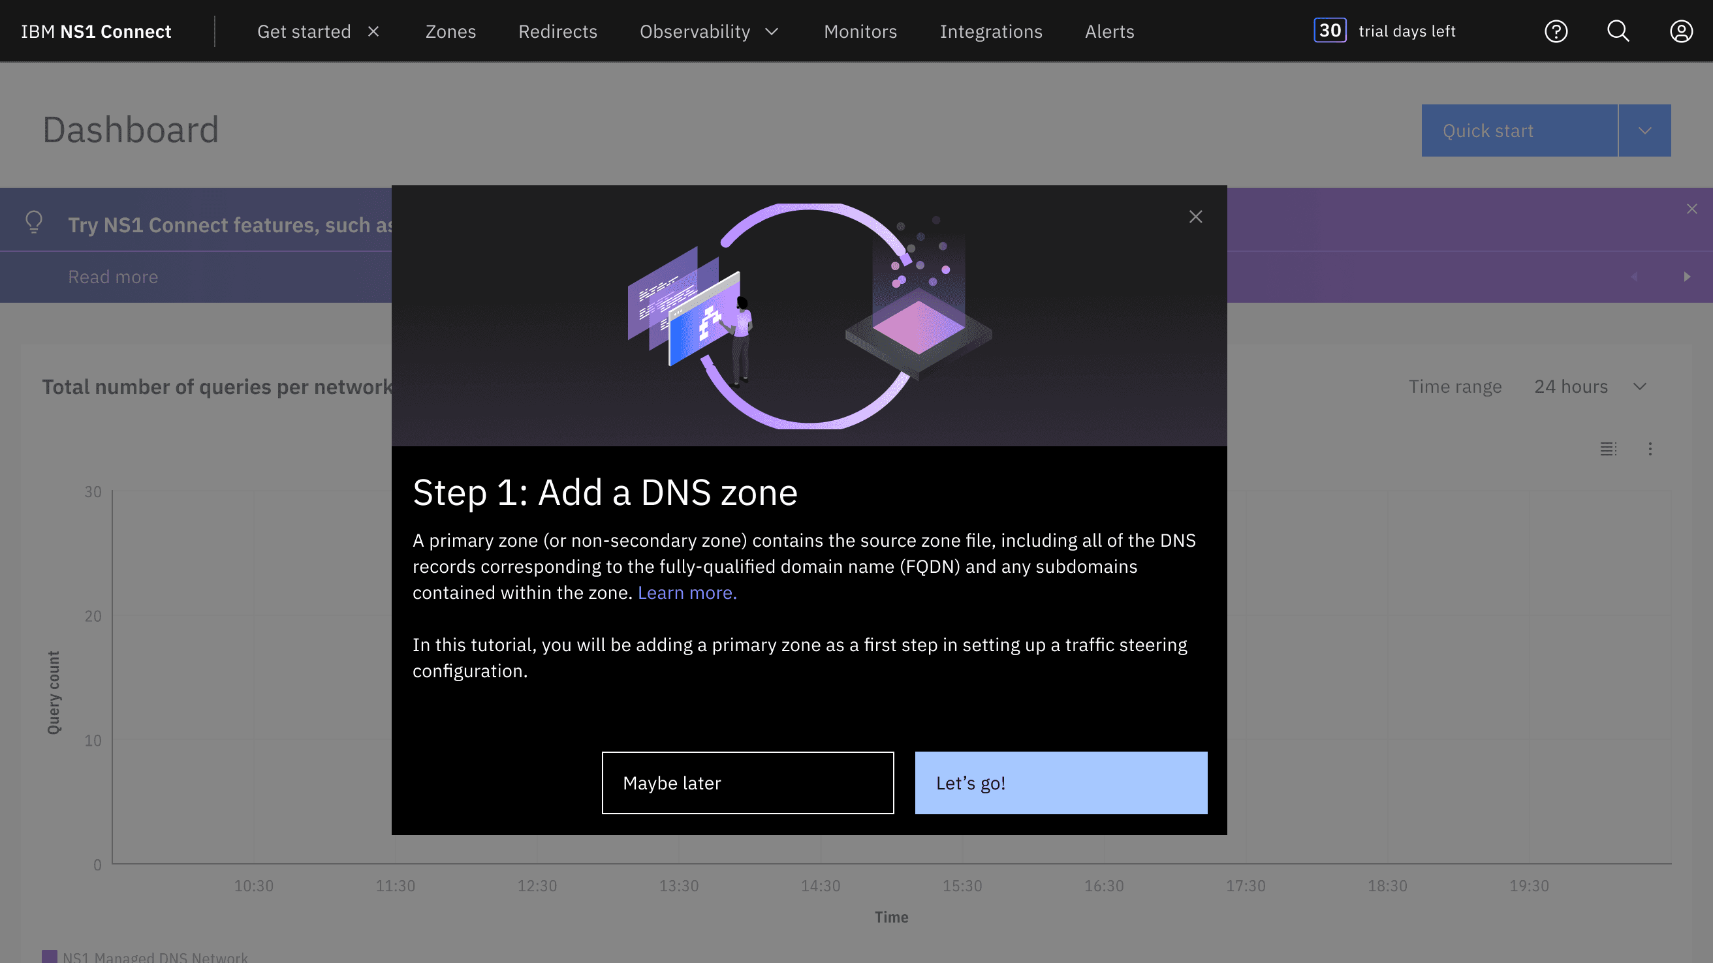Click the Maybe later button
Screen dimensions: 1713x963
coord(747,782)
